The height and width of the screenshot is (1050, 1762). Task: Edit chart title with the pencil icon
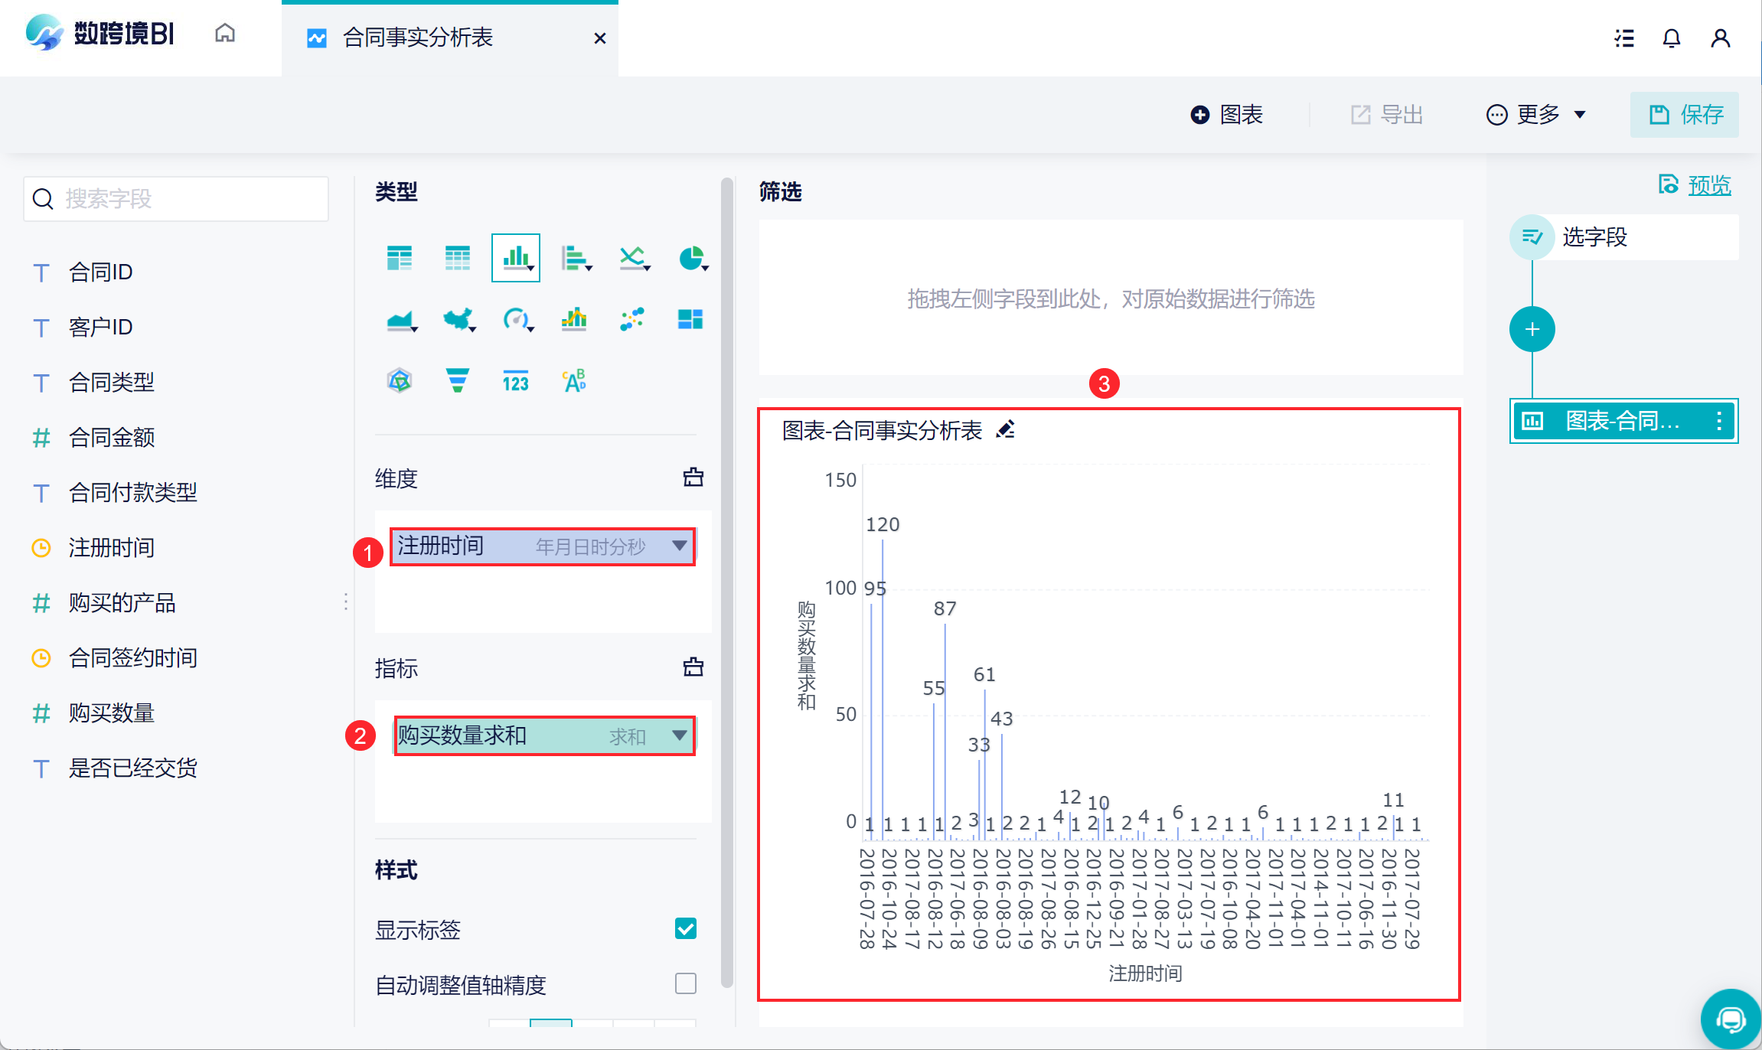point(1005,430)
